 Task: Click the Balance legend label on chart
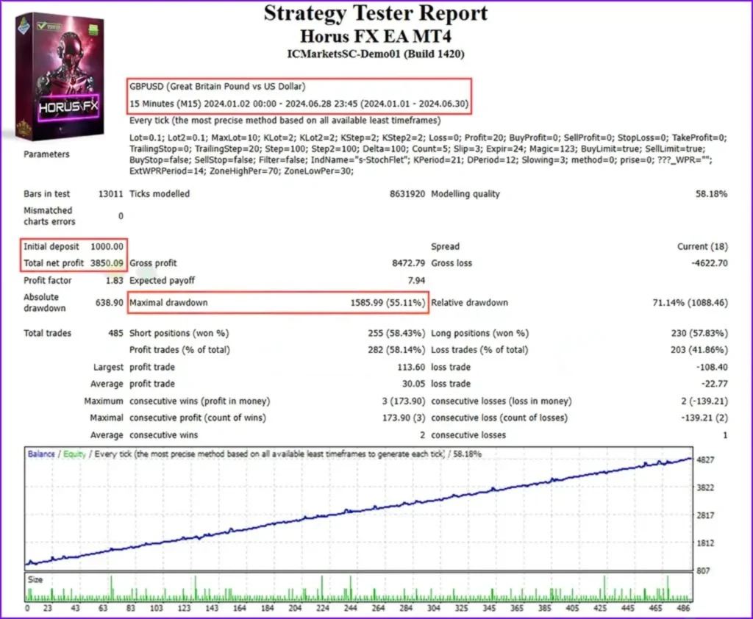[41, 454]
